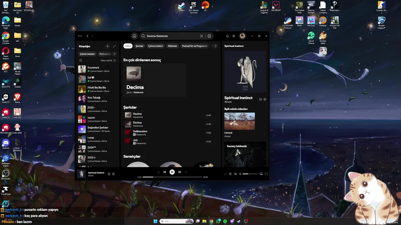Filter library by Çalma Listeleri
This screenshot has height=225, width=401.
point(87,54)
